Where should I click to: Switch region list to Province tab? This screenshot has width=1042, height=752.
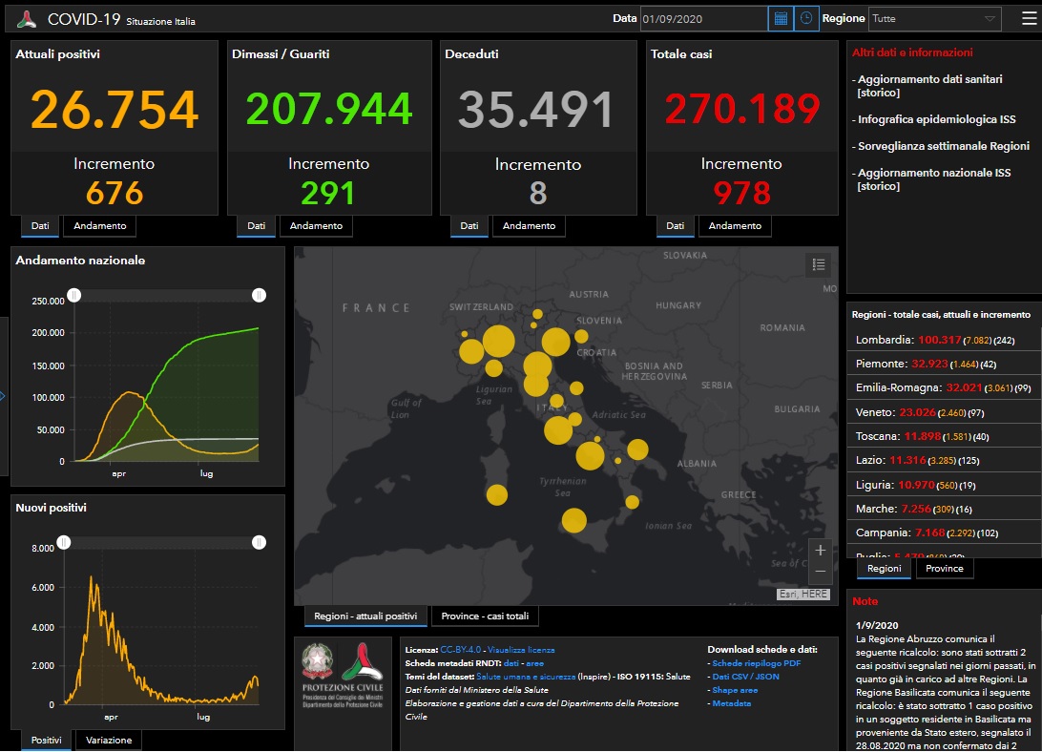[945, 568]
